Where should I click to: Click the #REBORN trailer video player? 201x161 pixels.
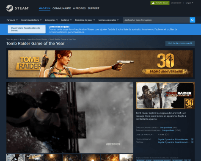click(x=70, y=117)
